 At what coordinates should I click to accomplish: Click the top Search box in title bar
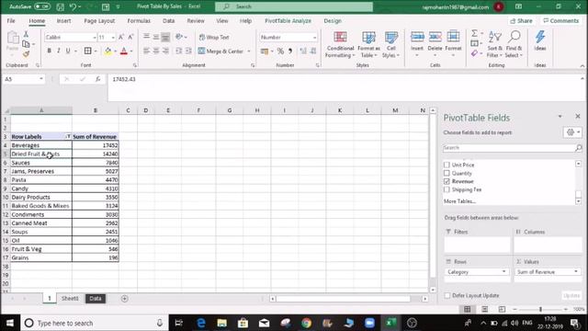[294, 6]
